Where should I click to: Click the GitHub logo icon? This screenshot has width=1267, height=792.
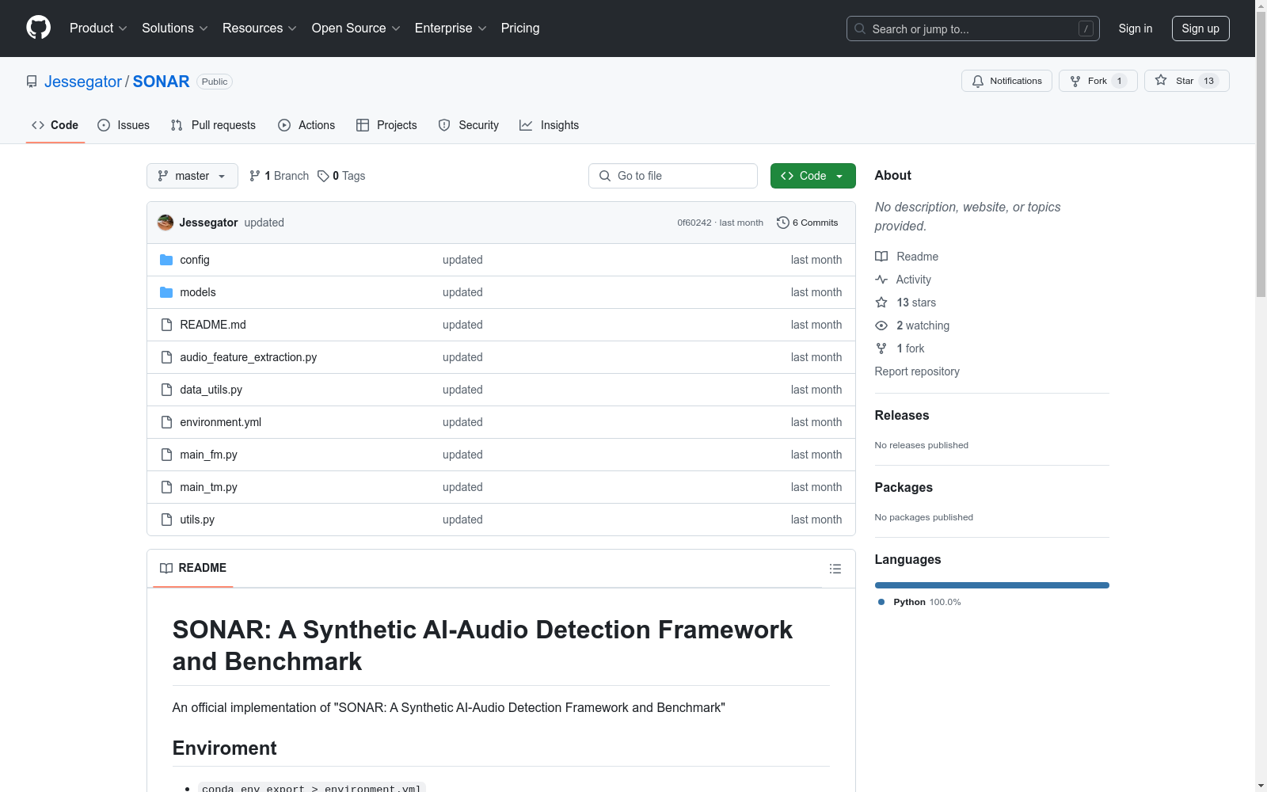(38, 28)
